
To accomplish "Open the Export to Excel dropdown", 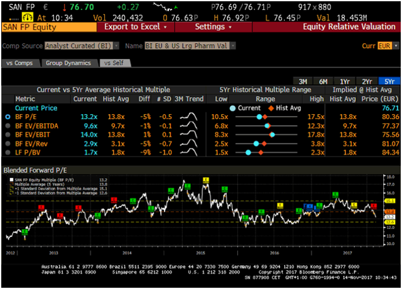I will (136, 27).
